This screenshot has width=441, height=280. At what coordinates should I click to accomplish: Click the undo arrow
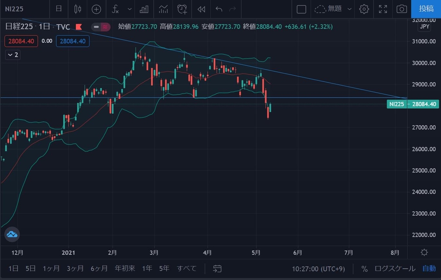(x=219, y=9)
